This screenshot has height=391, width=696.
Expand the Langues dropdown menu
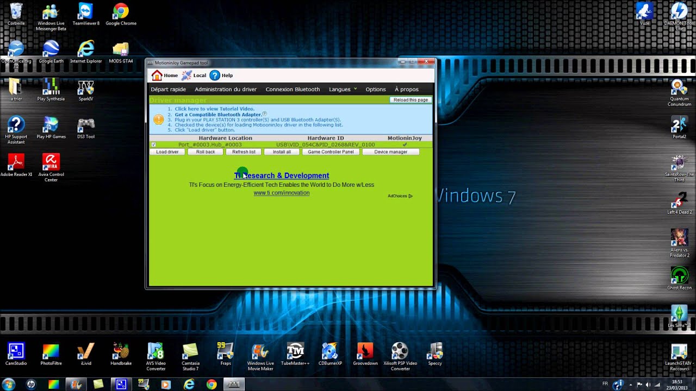[343, 89]
